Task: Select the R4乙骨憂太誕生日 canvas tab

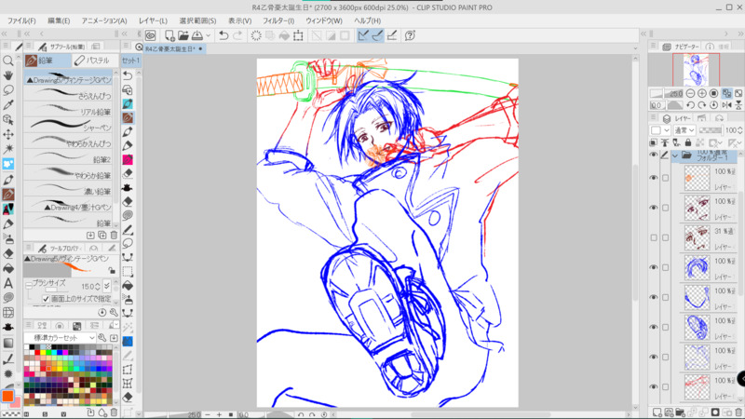Action: click(x=174, y=48)
